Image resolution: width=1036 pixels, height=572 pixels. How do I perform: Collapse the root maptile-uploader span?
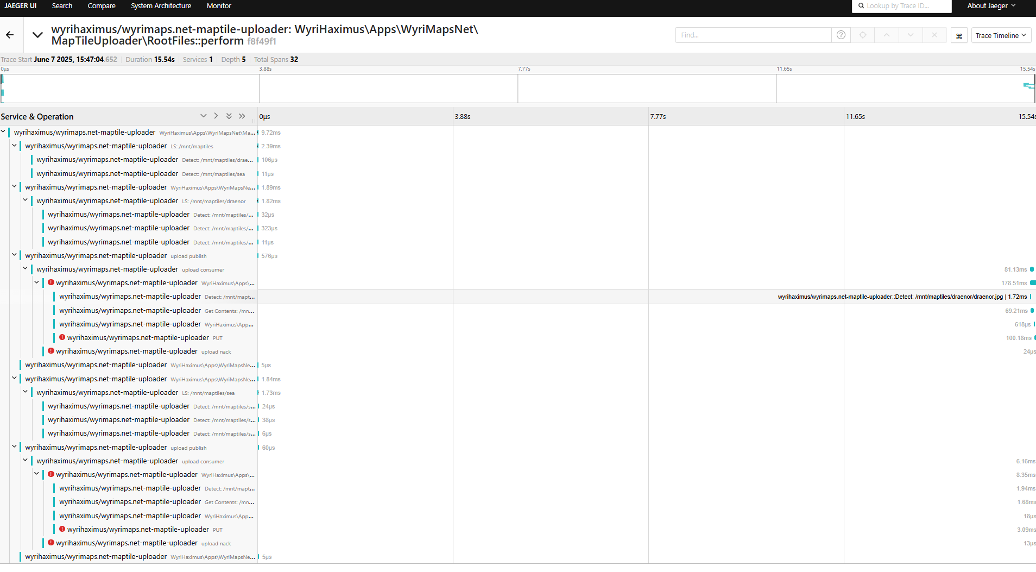[x=3, y=132]
